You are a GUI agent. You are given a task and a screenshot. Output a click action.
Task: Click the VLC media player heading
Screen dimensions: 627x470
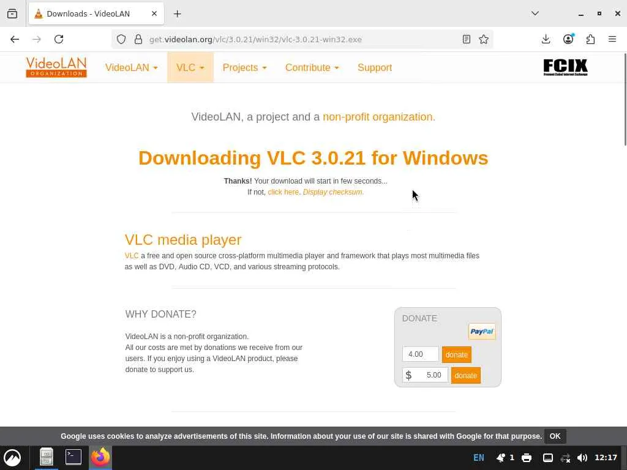tap(183, 239)
